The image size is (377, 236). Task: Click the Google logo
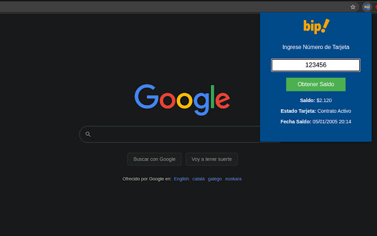point(182,100)
